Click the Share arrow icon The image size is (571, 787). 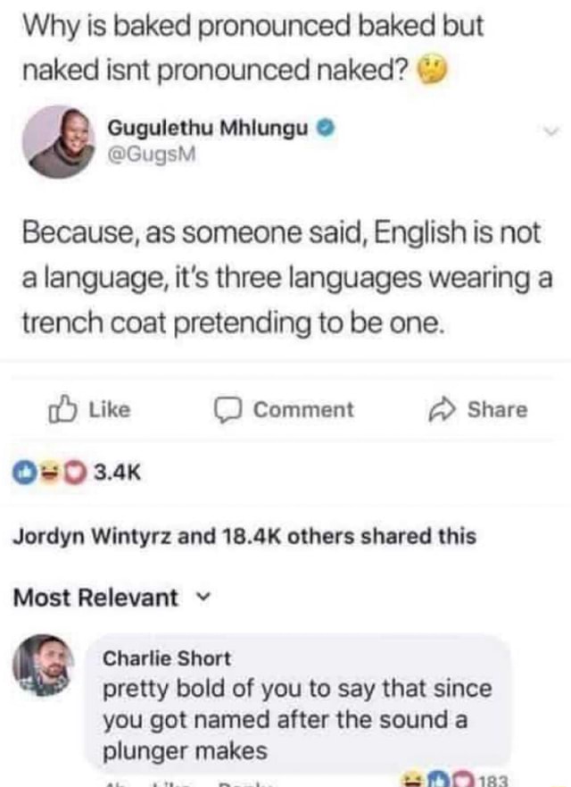click(x=443, y=409)
